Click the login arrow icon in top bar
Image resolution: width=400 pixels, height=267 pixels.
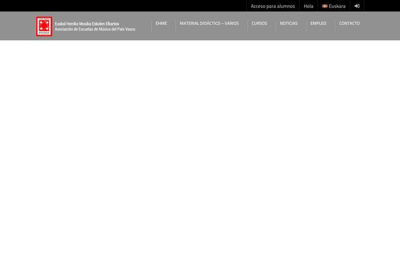pyautogui.click(x=357, y=6)
